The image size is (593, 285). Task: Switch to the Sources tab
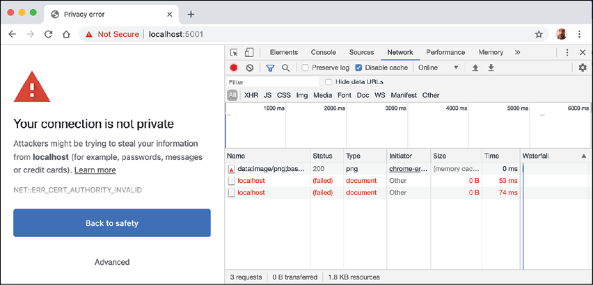click(x=361, y=52)
